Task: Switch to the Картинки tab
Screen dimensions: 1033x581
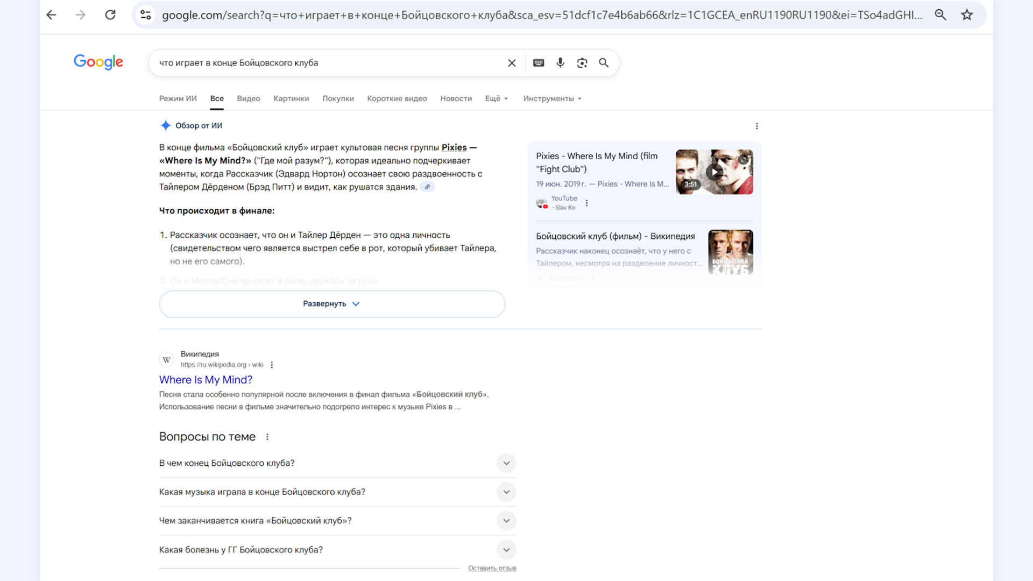Action: click(x=291, y=98)
